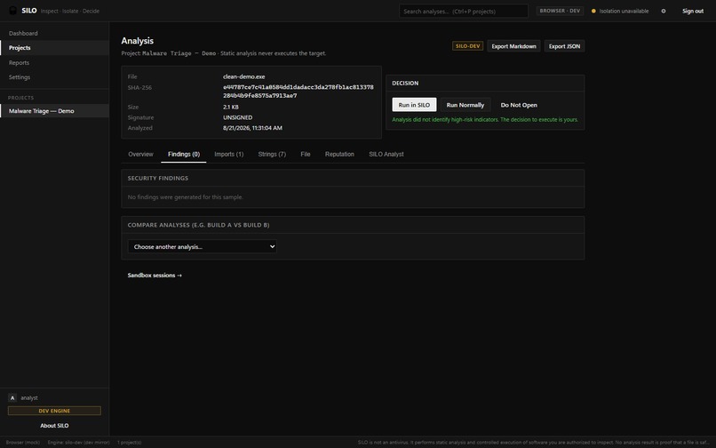Toggle the theme icon beside Sign out
The width and height of the screenshot is (716, 448).
pos(664,11)
